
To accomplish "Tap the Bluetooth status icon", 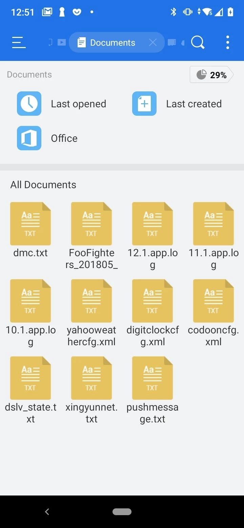I will pos(174,12).
